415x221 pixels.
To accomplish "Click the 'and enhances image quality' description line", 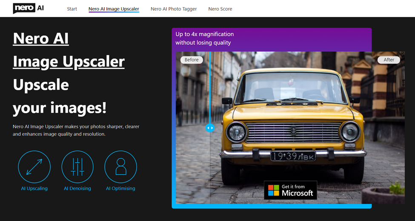I will click(x=59, y=134).
